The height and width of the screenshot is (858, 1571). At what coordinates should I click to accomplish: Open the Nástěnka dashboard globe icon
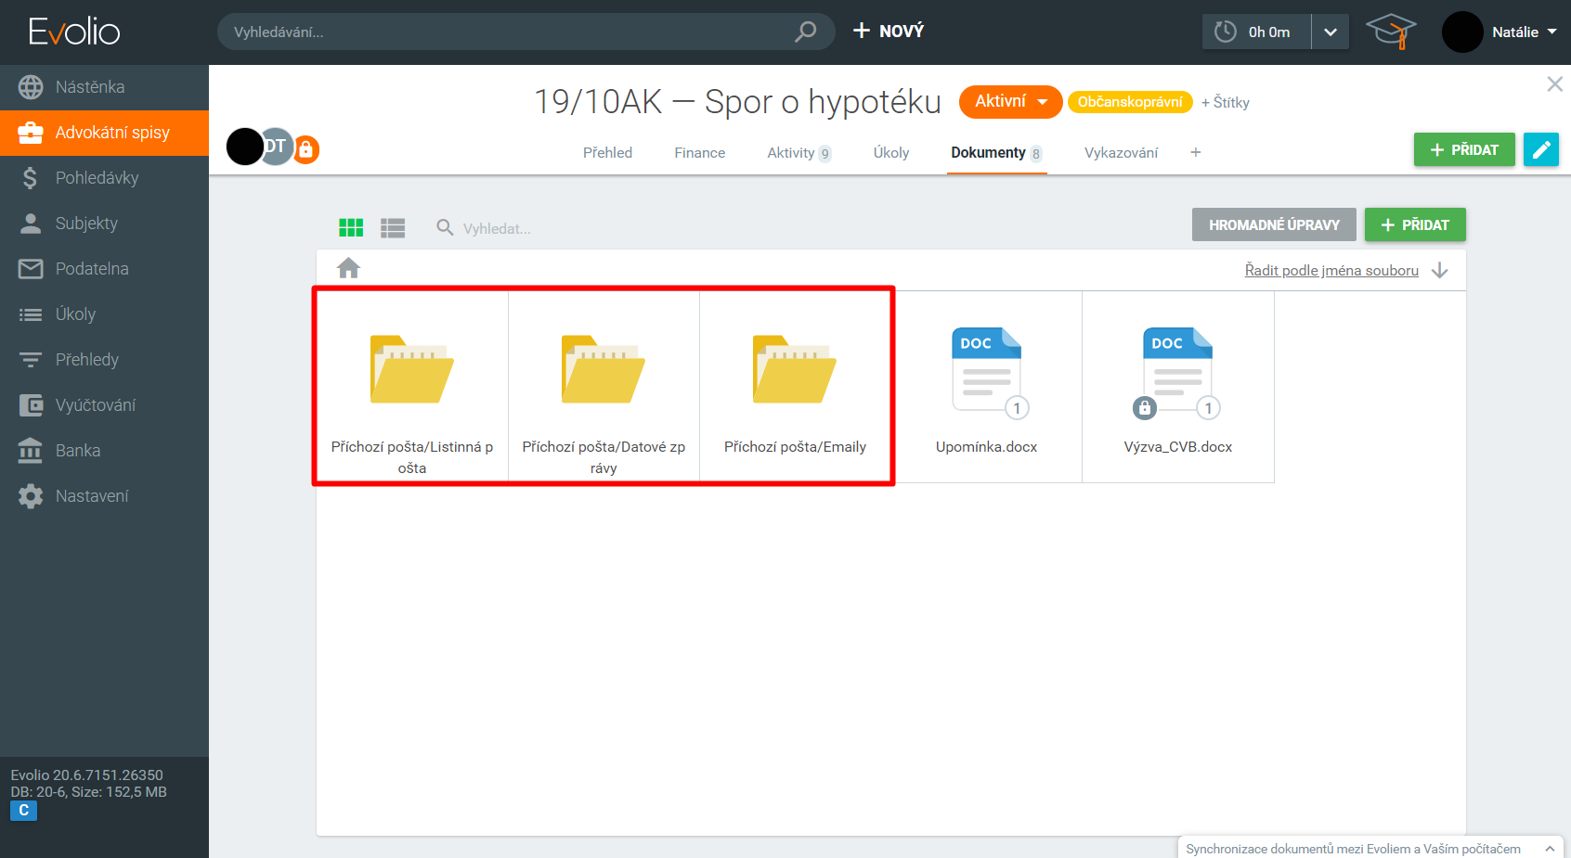coord(31,87)
